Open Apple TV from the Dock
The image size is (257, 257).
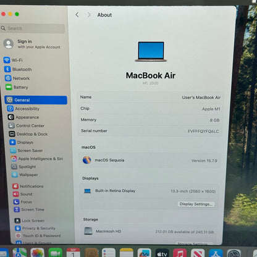tap(162, 253)
